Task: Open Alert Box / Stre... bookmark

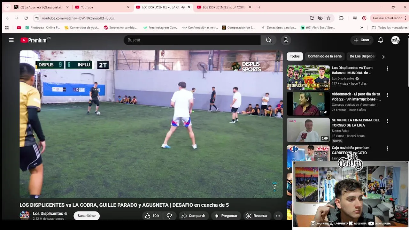Action: click(318, 27)
